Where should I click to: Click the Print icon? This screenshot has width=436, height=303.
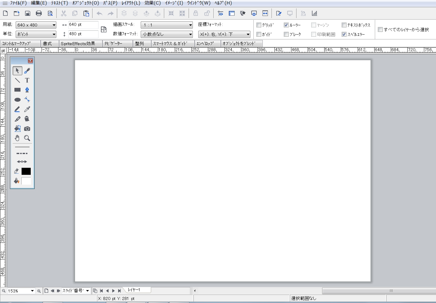[x=39, y=13]
